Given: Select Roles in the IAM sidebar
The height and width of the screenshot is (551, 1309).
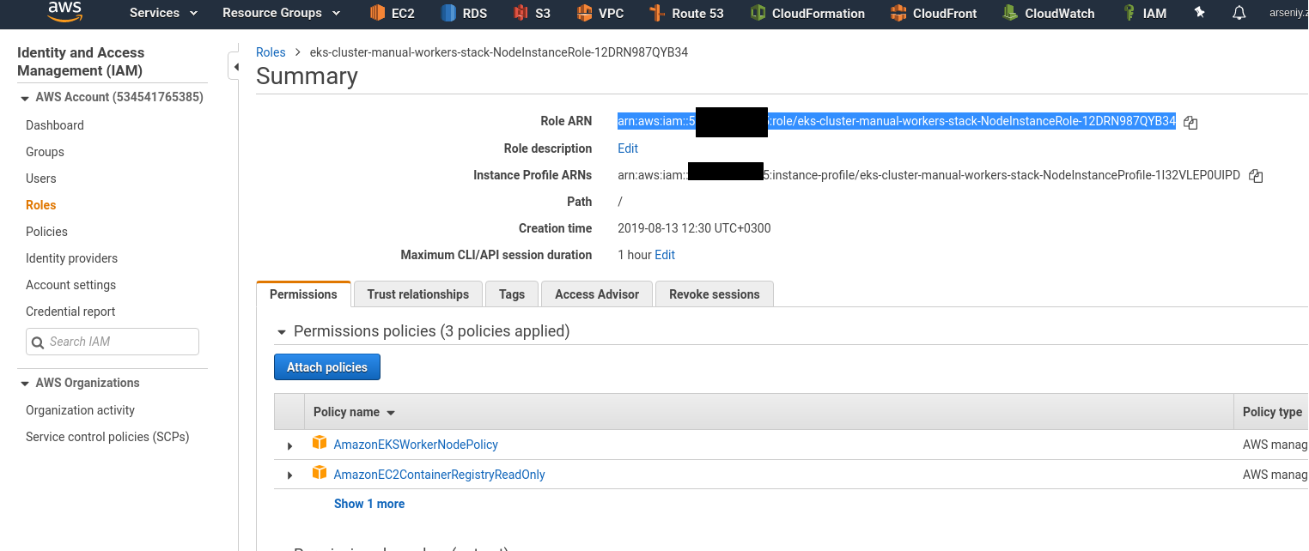Looking at the screenshot, I should point(41,205).
